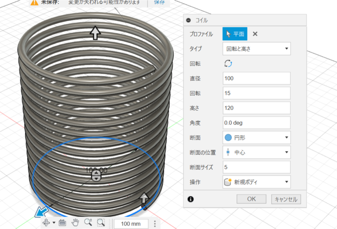Open the Look At camera tool
337x229 pixels.
(62, 222)
